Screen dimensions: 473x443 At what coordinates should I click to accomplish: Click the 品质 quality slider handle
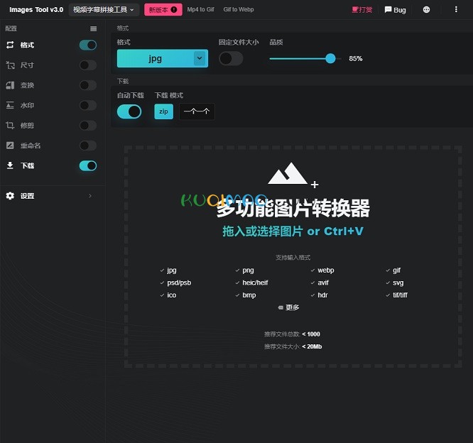point(331,58)
